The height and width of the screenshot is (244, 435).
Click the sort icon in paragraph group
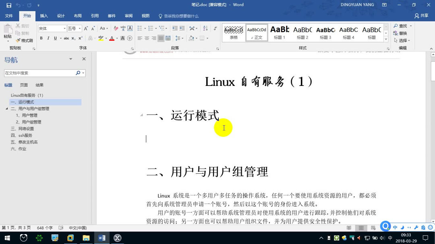point(205,28)
